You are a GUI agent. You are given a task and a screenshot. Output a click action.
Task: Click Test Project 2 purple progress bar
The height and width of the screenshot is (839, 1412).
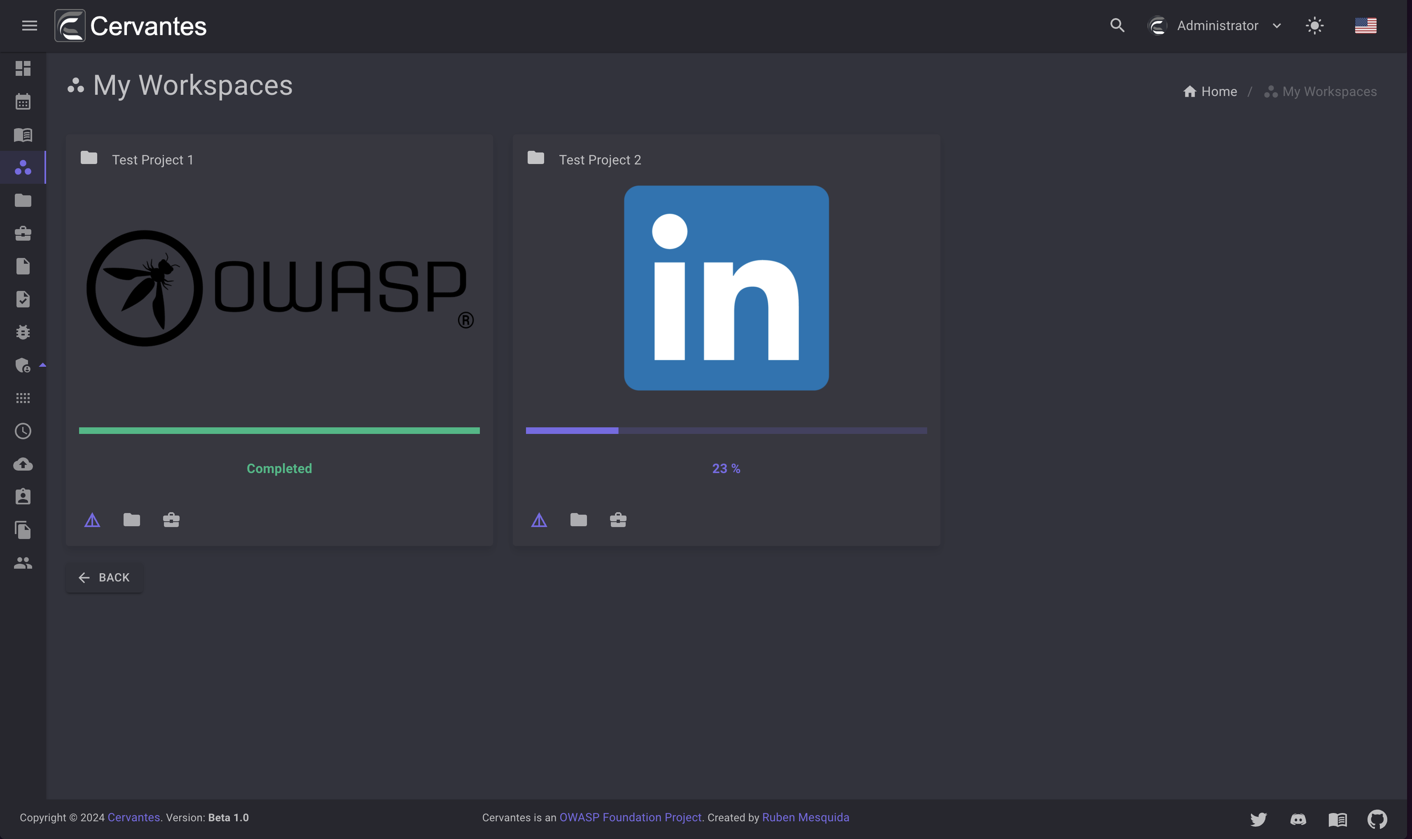[726, 431]
